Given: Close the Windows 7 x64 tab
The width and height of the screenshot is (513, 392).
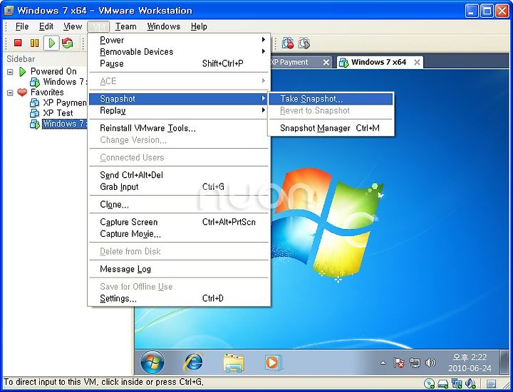Looking at the screenshot, I should (x=417, y=62).
